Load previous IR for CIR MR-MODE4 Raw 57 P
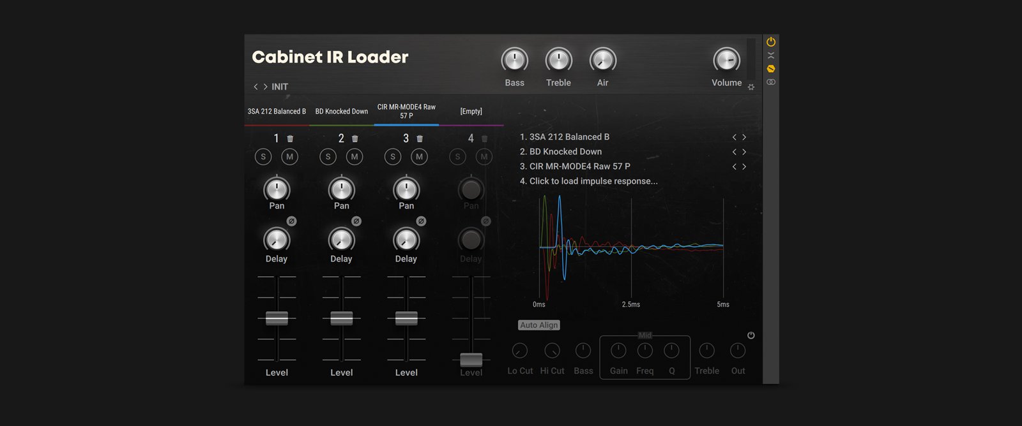This screenshot has height=426, width=1022. pyautogui.click(x=735, y=166)
